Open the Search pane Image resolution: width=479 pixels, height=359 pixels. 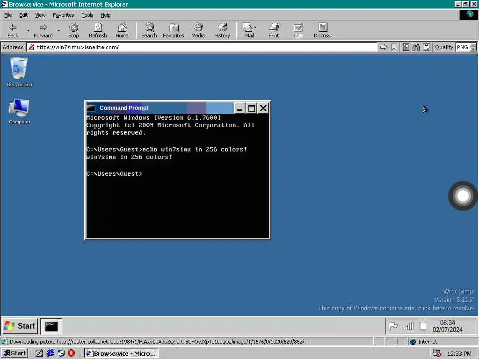pyautogui.click(x=149, y=30)
